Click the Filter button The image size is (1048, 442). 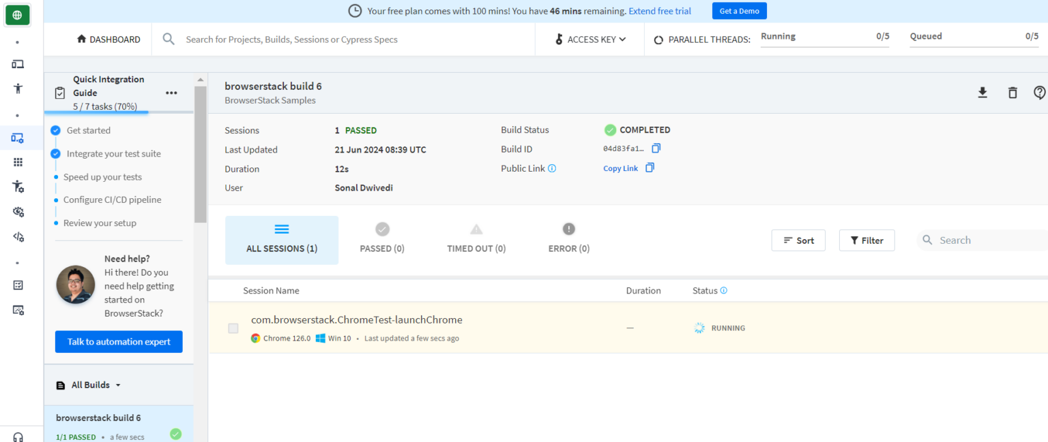click(867, 240)
